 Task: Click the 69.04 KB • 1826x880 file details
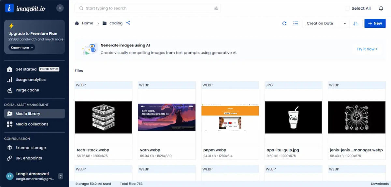point(156,156)
